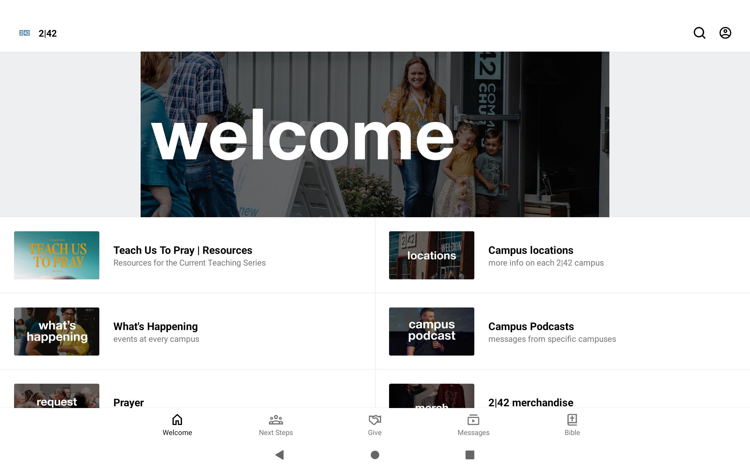The width and height of the screenshot is (750, 469).
Task: Tap Android recent apps square button
Action: click(x=470, y=455)
